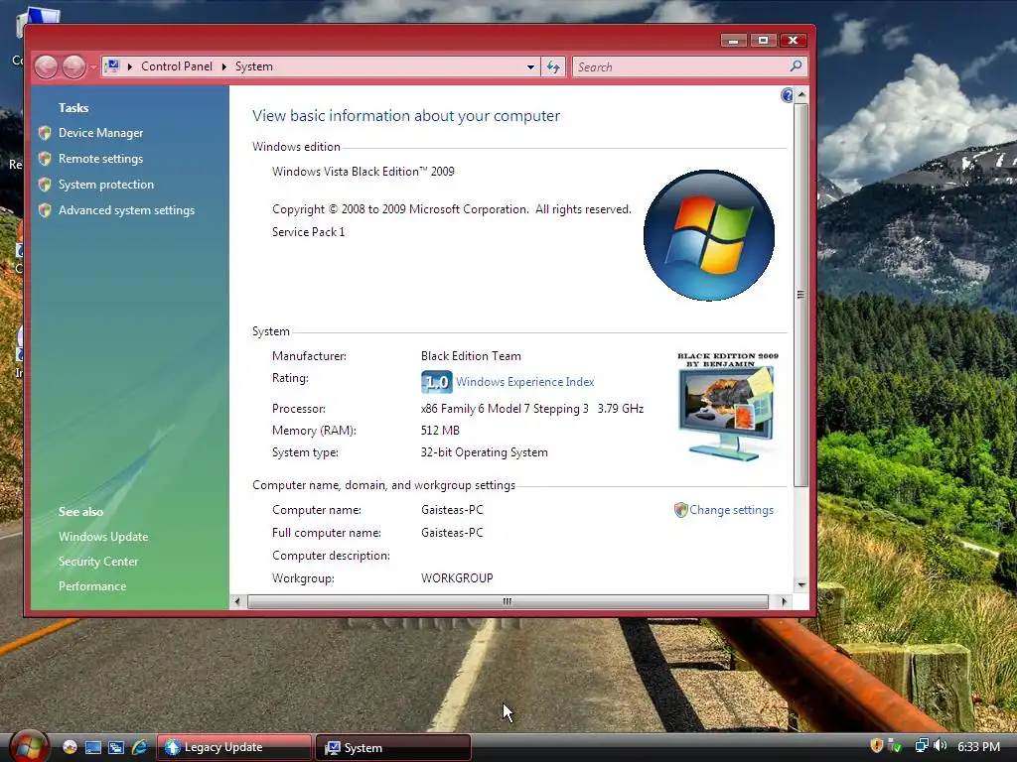Click Safely Remove Hardware tray icon
Image resolution: width=1017 pixels, height=762 pixels.
click(x=895, y=746)
